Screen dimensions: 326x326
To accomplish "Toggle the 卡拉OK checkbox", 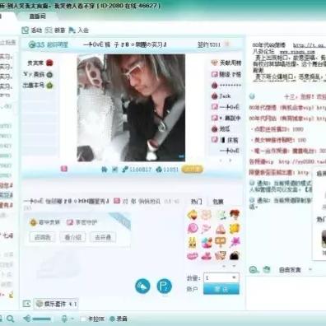I will coord(83,319).
